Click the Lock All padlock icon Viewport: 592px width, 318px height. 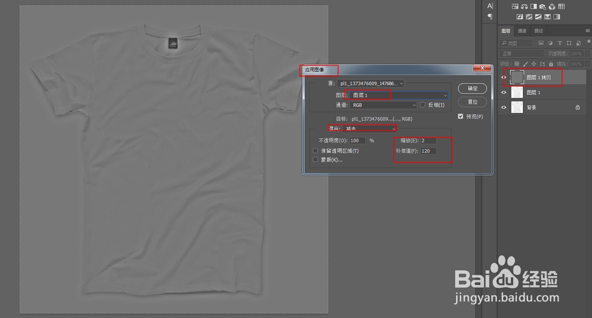pos(551,64)
